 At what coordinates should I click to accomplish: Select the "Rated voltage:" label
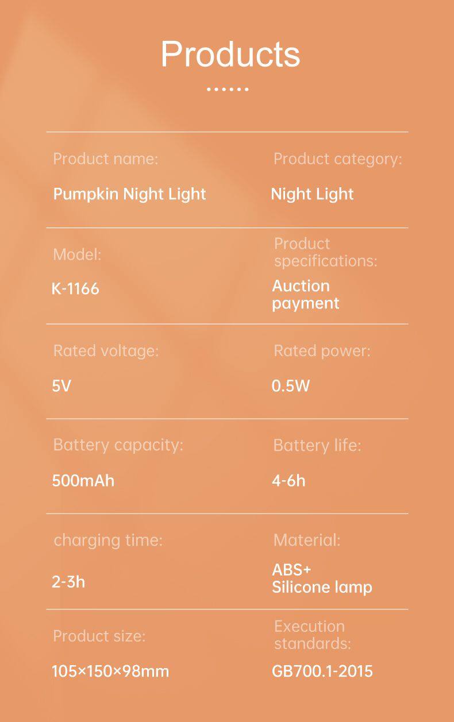click(x=105, y=351)
